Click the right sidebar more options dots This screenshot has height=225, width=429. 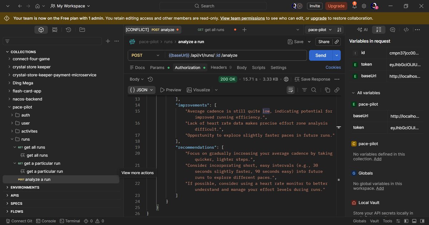(x=418, y=30)
